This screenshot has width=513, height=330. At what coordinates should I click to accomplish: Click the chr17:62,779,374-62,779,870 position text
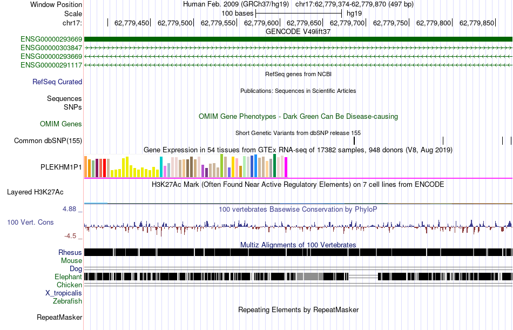point(355,4)
